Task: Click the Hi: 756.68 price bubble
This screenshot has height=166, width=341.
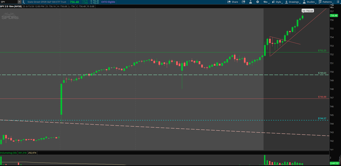Action: click(x=307, y=10)
